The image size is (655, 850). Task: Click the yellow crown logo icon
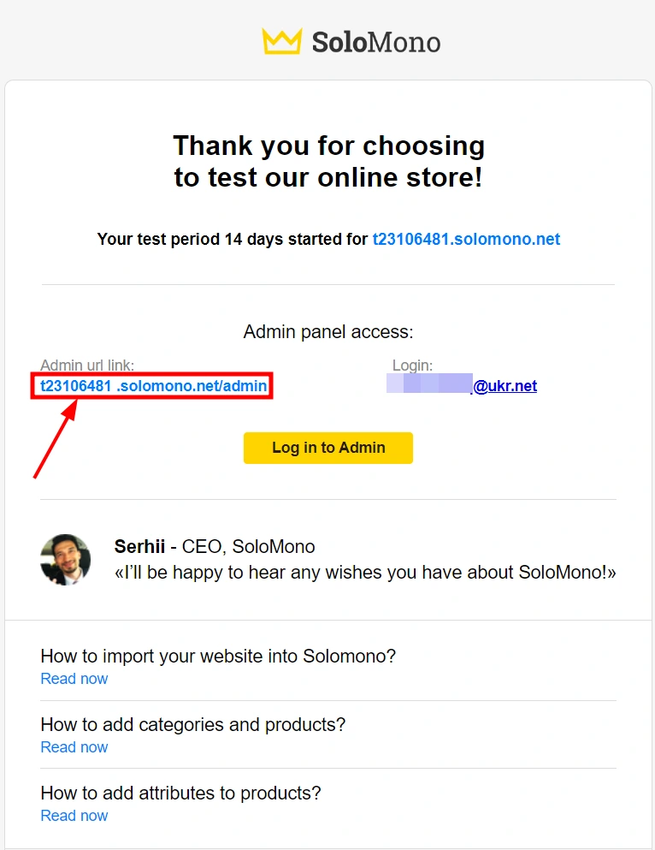point(281,41)
